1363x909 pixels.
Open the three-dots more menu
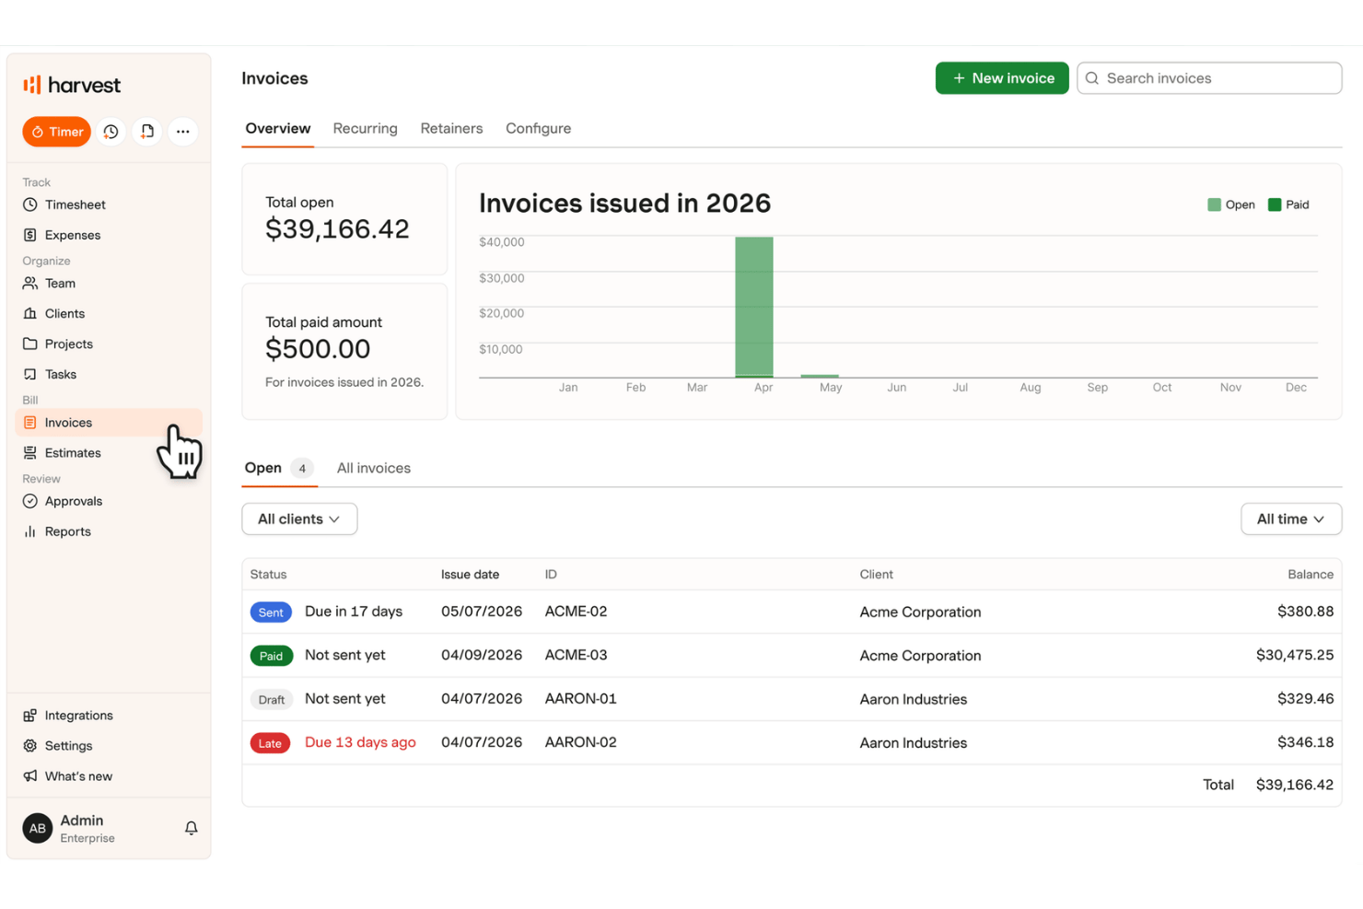click(x=183, y=132)
